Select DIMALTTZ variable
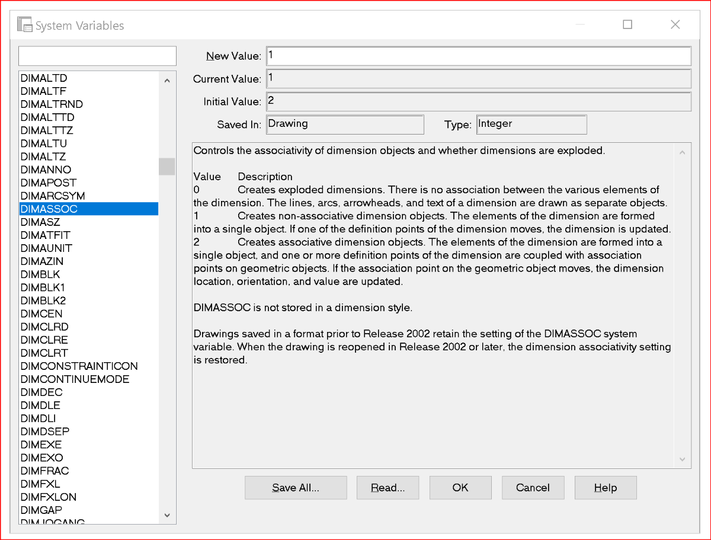 tap(88, 130)
